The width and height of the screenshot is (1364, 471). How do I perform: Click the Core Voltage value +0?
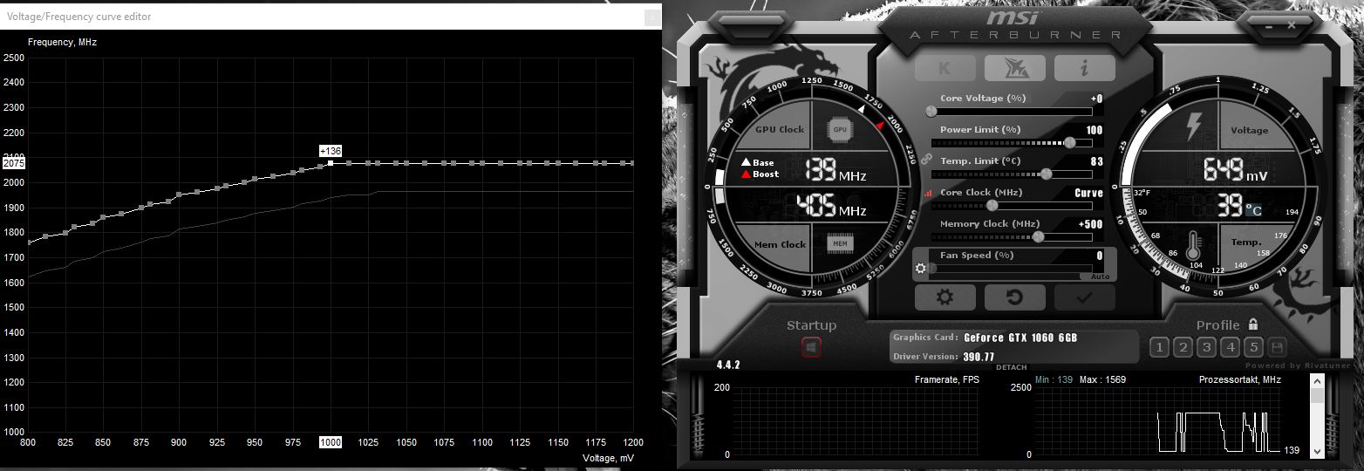(1096, 99)
